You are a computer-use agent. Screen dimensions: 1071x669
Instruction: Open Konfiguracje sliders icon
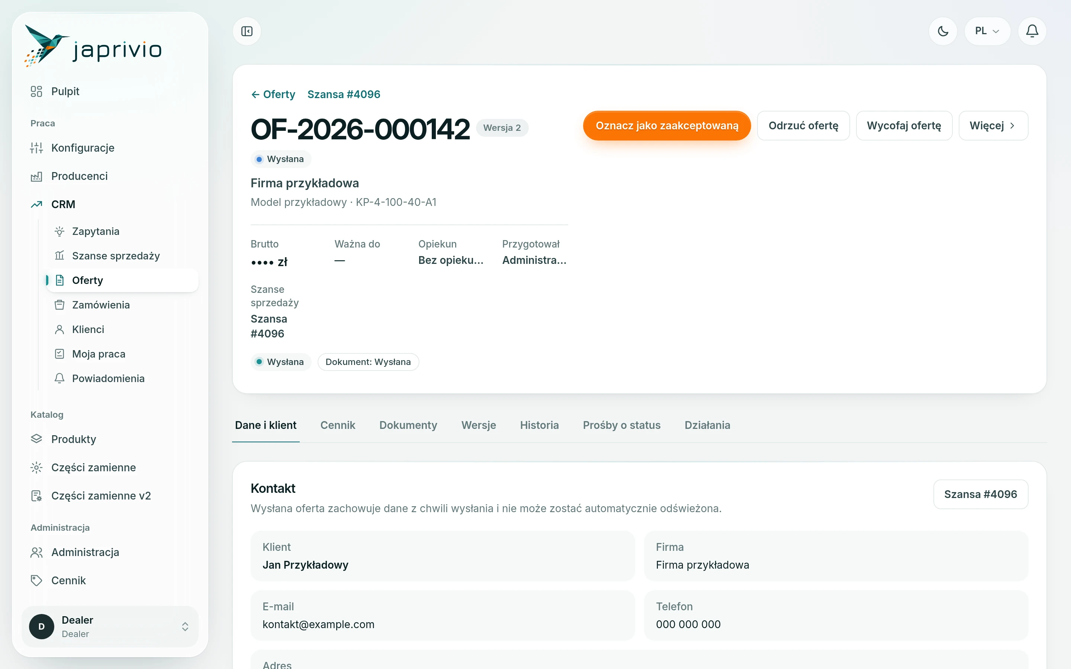(36, 148)
